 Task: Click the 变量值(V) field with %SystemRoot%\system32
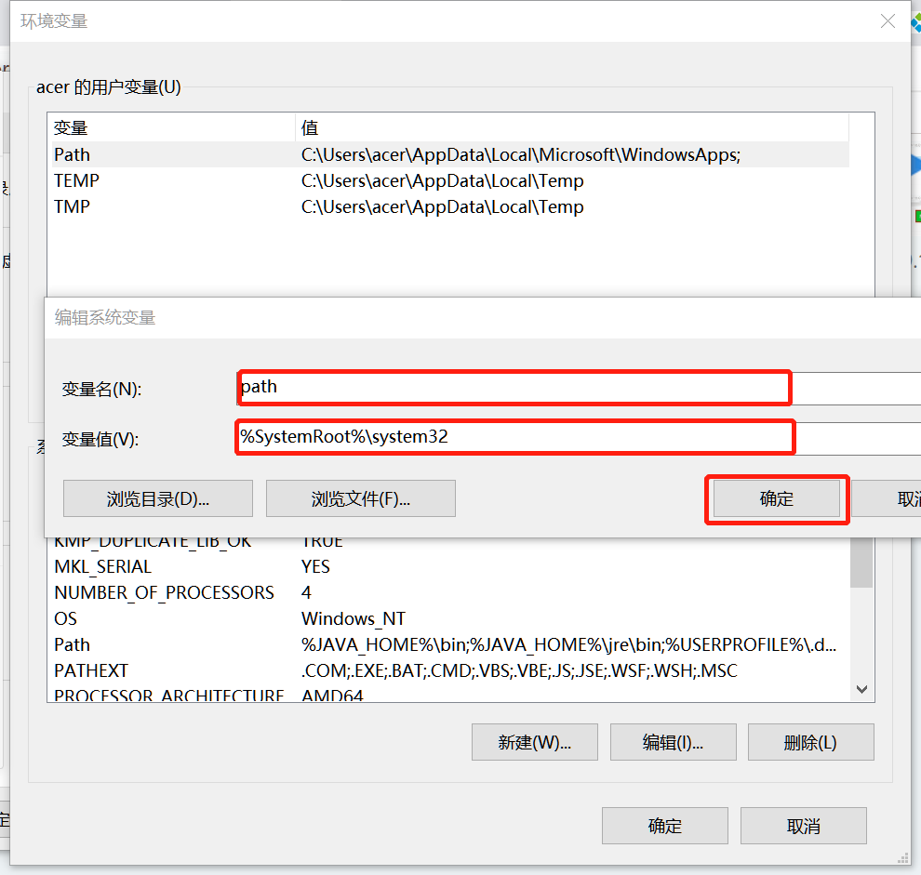click(514, 437)
